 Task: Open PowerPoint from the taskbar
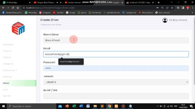[67, 106]
